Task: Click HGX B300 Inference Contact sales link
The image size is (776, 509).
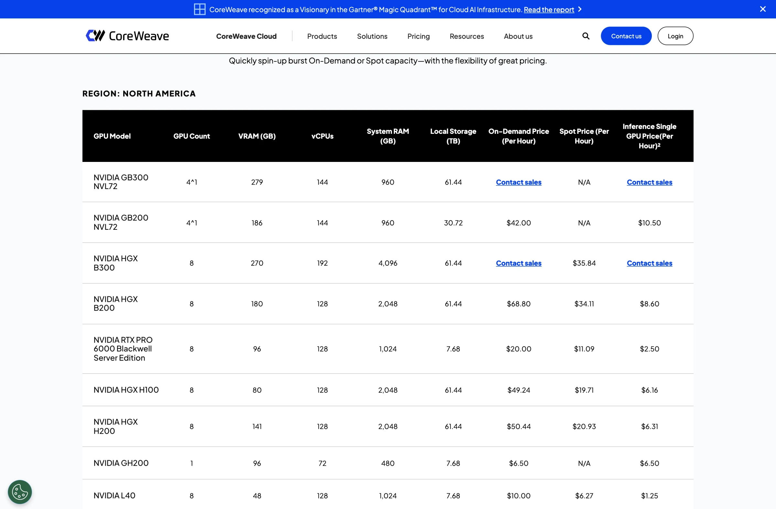Action: click(649, 263)
